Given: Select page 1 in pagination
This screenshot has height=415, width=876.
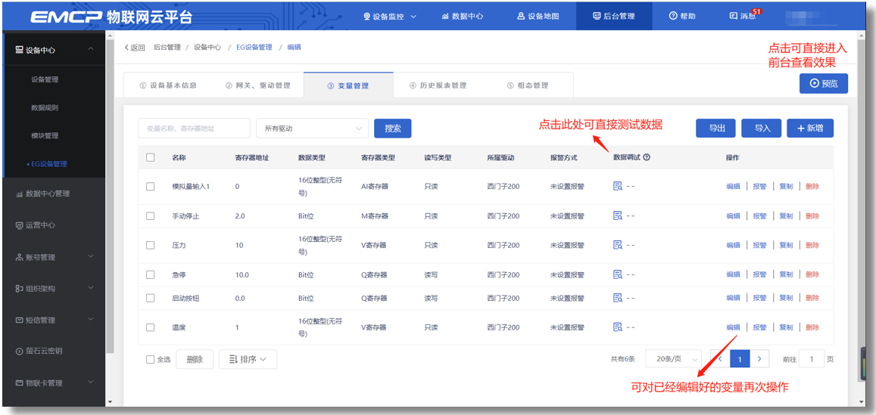Looking at the screenshot, I should (x=740, y=359).
